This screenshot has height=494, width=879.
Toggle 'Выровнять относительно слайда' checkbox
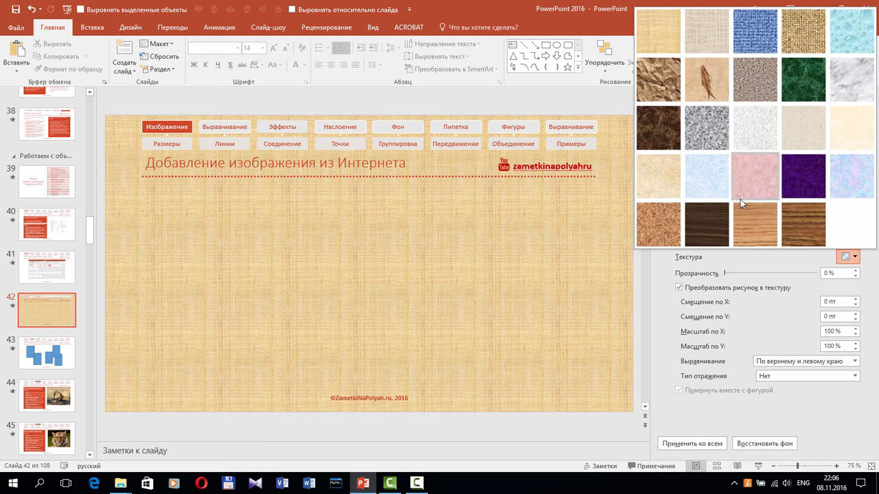tap(293, 10)
